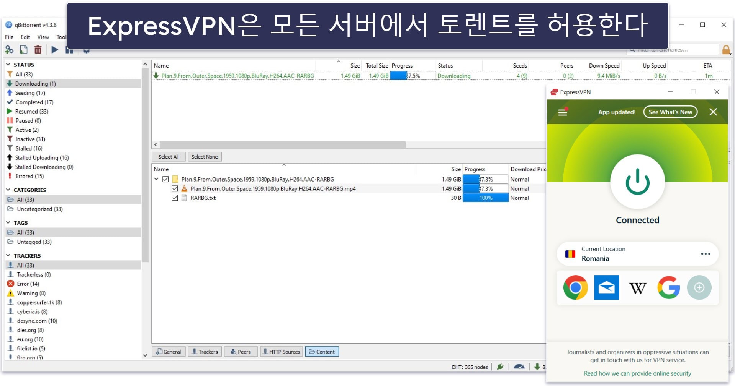This screenshot has width=735, height=386.
Task: Open the View menu
Action: point(43,37)
